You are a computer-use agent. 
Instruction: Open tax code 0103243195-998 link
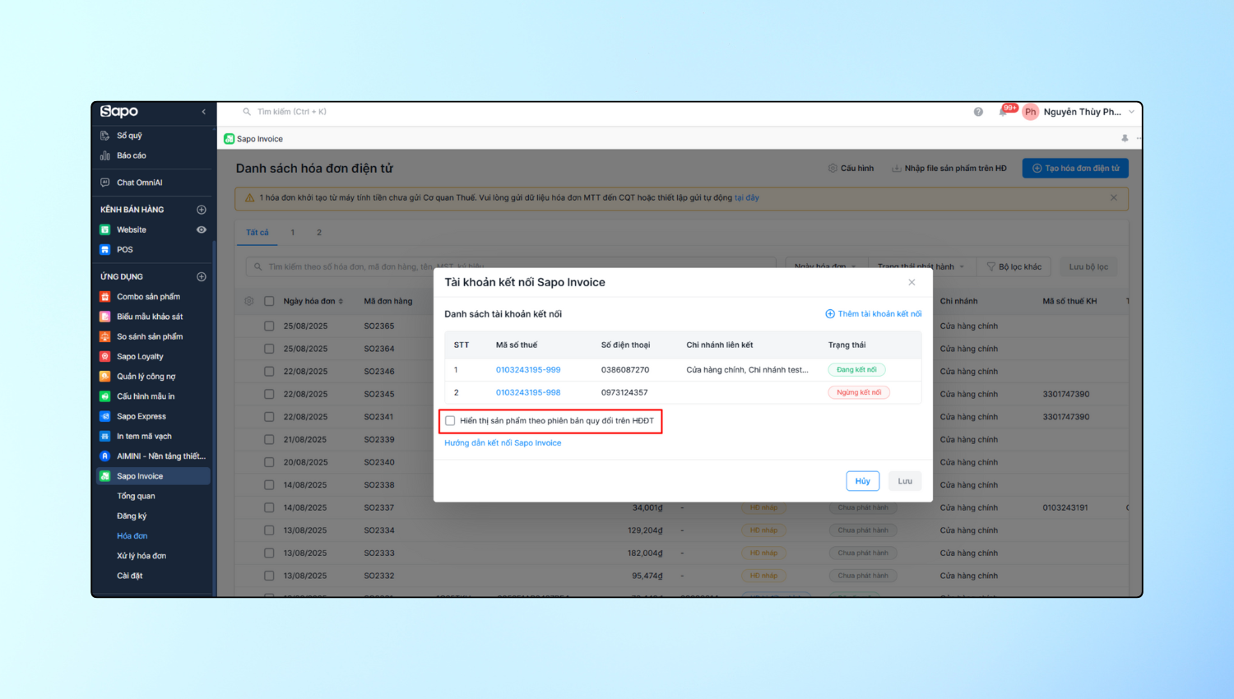click(x=528, y=392)
